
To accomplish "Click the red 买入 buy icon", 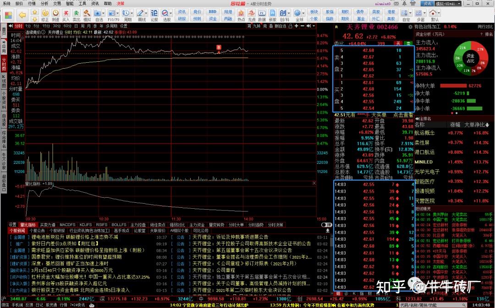I will (x=66, y=15).
